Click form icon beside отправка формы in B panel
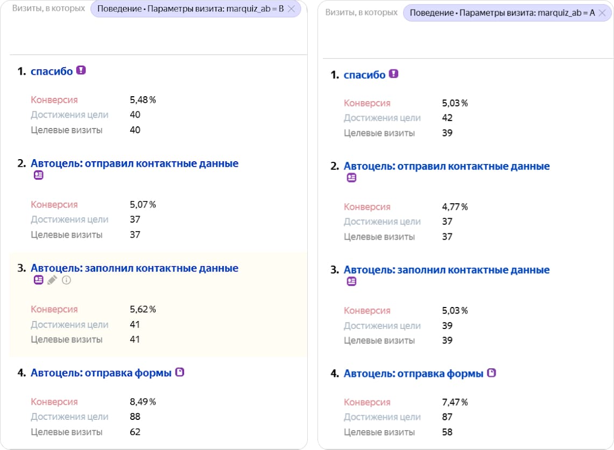The width and height of the screenshot is (614, 450). click(180, 372)
